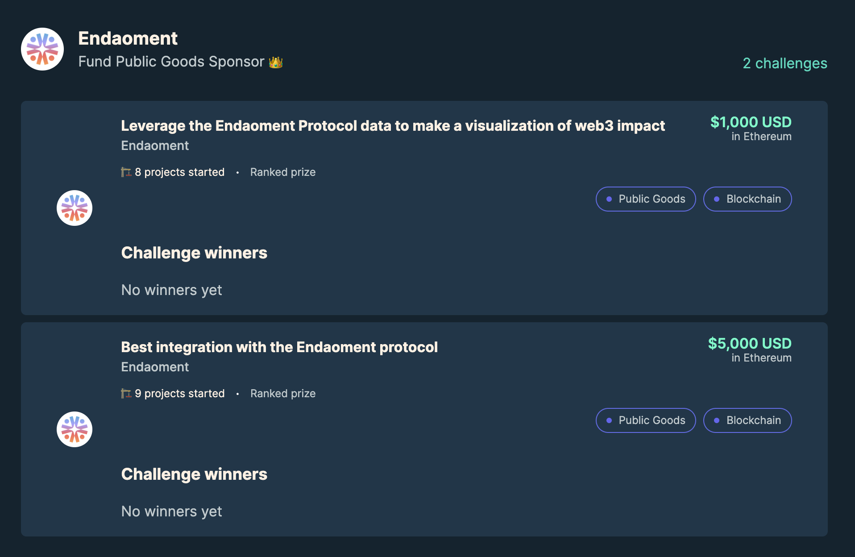This screenshot has height=557, width=855.
Task: Click Endaoment subtitle under second challenge title
Action: click(x=155, y=367)
